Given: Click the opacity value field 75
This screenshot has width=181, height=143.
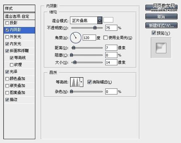Looking at the screenshot, I should pyautogui.click(x=111, y=28).
